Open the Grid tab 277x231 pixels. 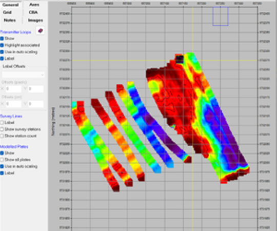[7, 12]
